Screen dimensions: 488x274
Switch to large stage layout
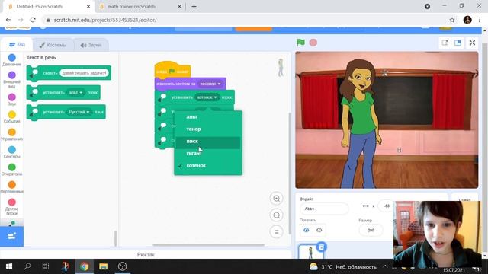(x=457, y=43)
